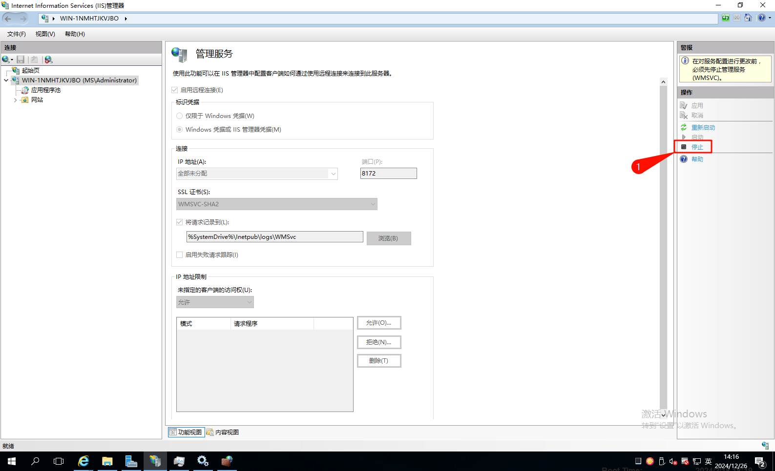
Task: Click the Stop (停止) service icon
Action: (x=684, y=147)
